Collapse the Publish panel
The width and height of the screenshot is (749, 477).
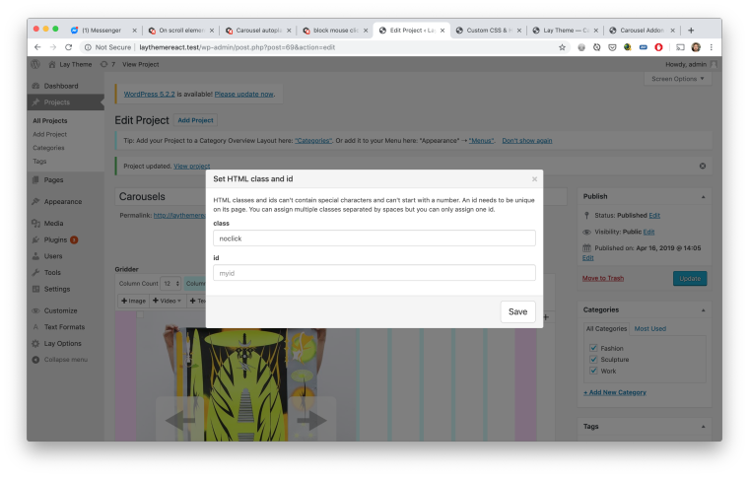[703, 195]
